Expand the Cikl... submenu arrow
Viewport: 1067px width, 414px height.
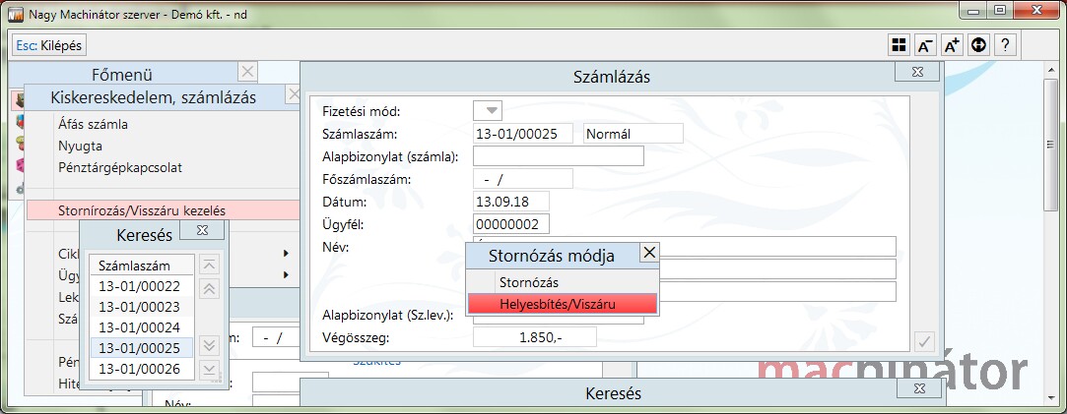point(286,253)
